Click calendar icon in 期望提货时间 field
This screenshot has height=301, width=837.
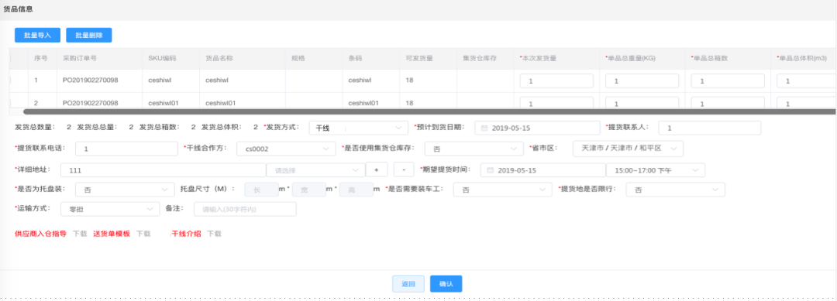coord(490,170)
